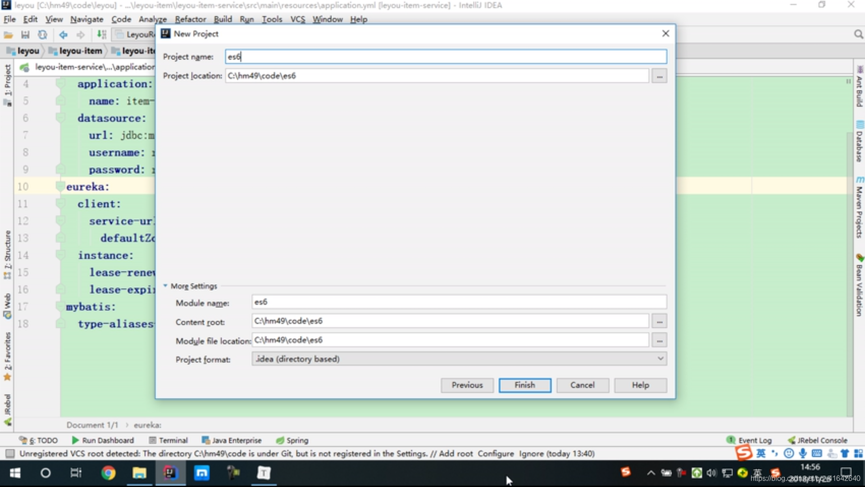This screenshot has width=865, height=487.
Task: Open the Edit menu
Action: (x=30, y=19)
